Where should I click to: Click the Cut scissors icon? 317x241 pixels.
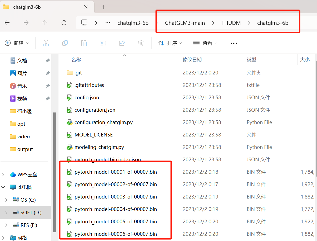46,43
